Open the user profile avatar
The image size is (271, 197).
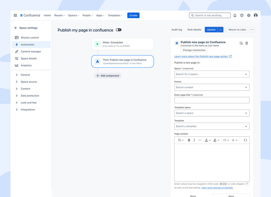tap(256, 15)
